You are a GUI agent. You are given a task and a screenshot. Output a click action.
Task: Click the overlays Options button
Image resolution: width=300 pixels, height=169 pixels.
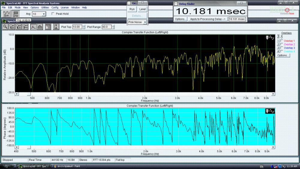point(283,55)
